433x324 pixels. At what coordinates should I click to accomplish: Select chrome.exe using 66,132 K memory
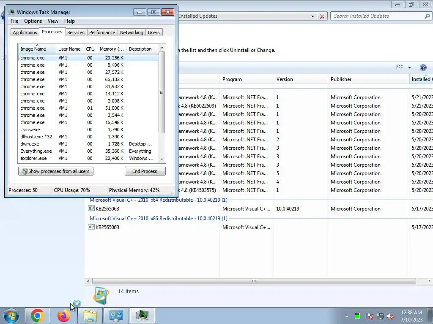click(88, 79)
